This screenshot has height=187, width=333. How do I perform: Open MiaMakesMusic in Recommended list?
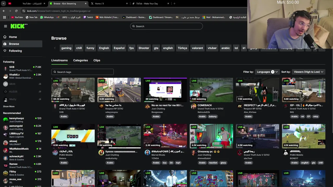click(x=22, y=150)
